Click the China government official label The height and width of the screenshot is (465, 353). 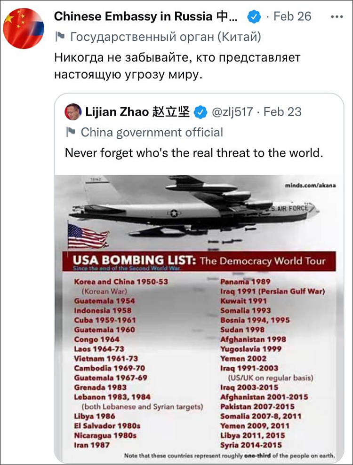(152, 132)
